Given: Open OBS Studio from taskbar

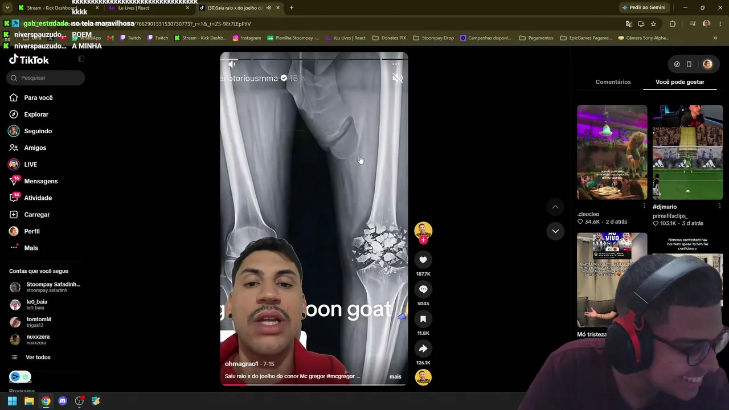Looking at the screenshot, I should pos(79,401).
